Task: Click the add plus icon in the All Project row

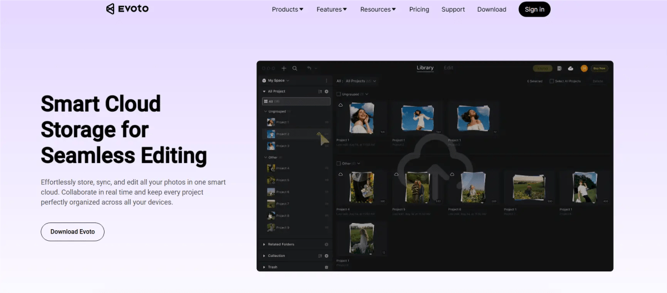Action: click(327, 92)
